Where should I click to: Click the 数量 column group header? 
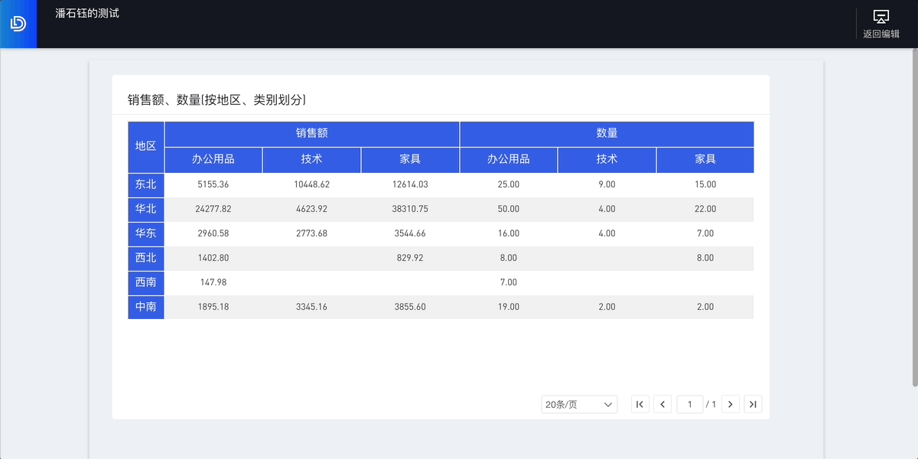coord(607,134)
